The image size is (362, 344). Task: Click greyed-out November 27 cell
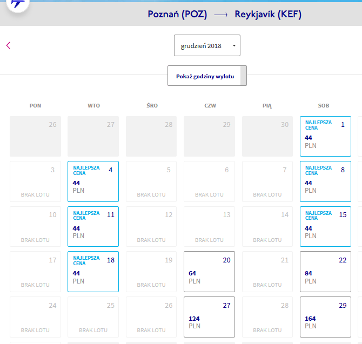tap(93, 136)
